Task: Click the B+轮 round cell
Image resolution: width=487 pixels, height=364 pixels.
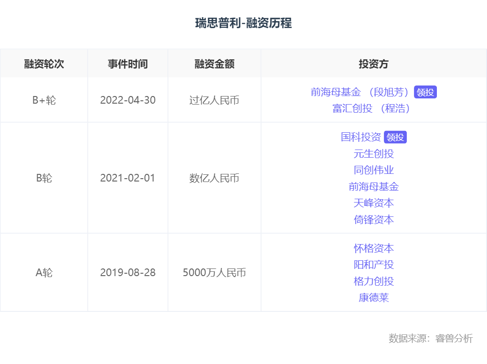Action: click(44, 100)
